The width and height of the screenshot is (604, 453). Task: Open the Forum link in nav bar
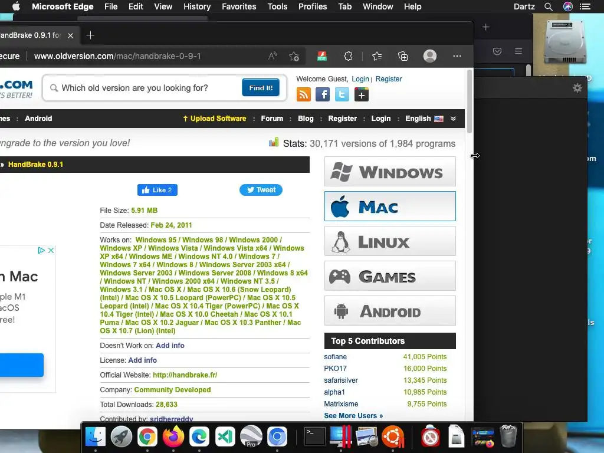pyautogui.click(x=272, y=119)
